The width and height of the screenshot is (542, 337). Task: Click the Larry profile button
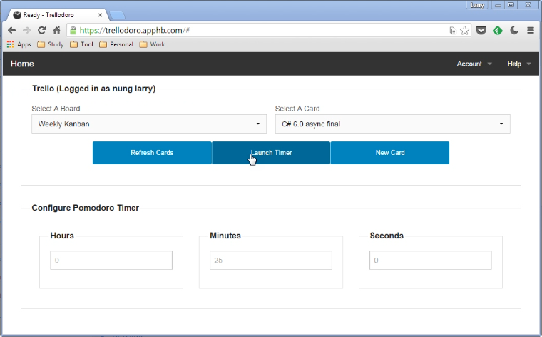point(477,5)
